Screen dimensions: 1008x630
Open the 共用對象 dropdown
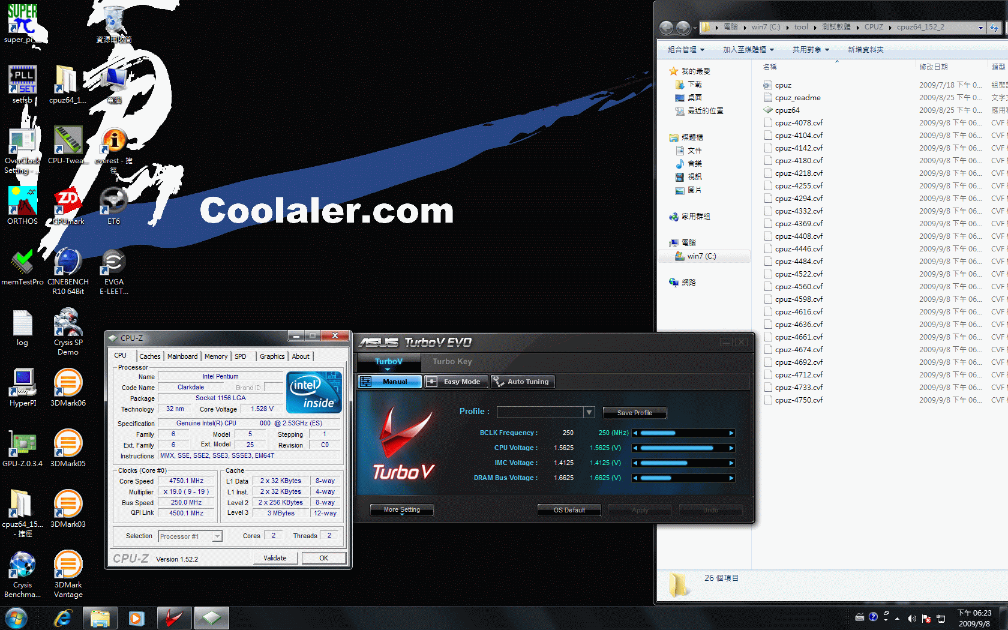tap(811, 50)
